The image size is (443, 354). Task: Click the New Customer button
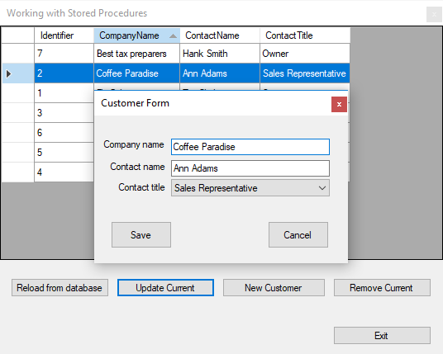[x=274, y=288]
